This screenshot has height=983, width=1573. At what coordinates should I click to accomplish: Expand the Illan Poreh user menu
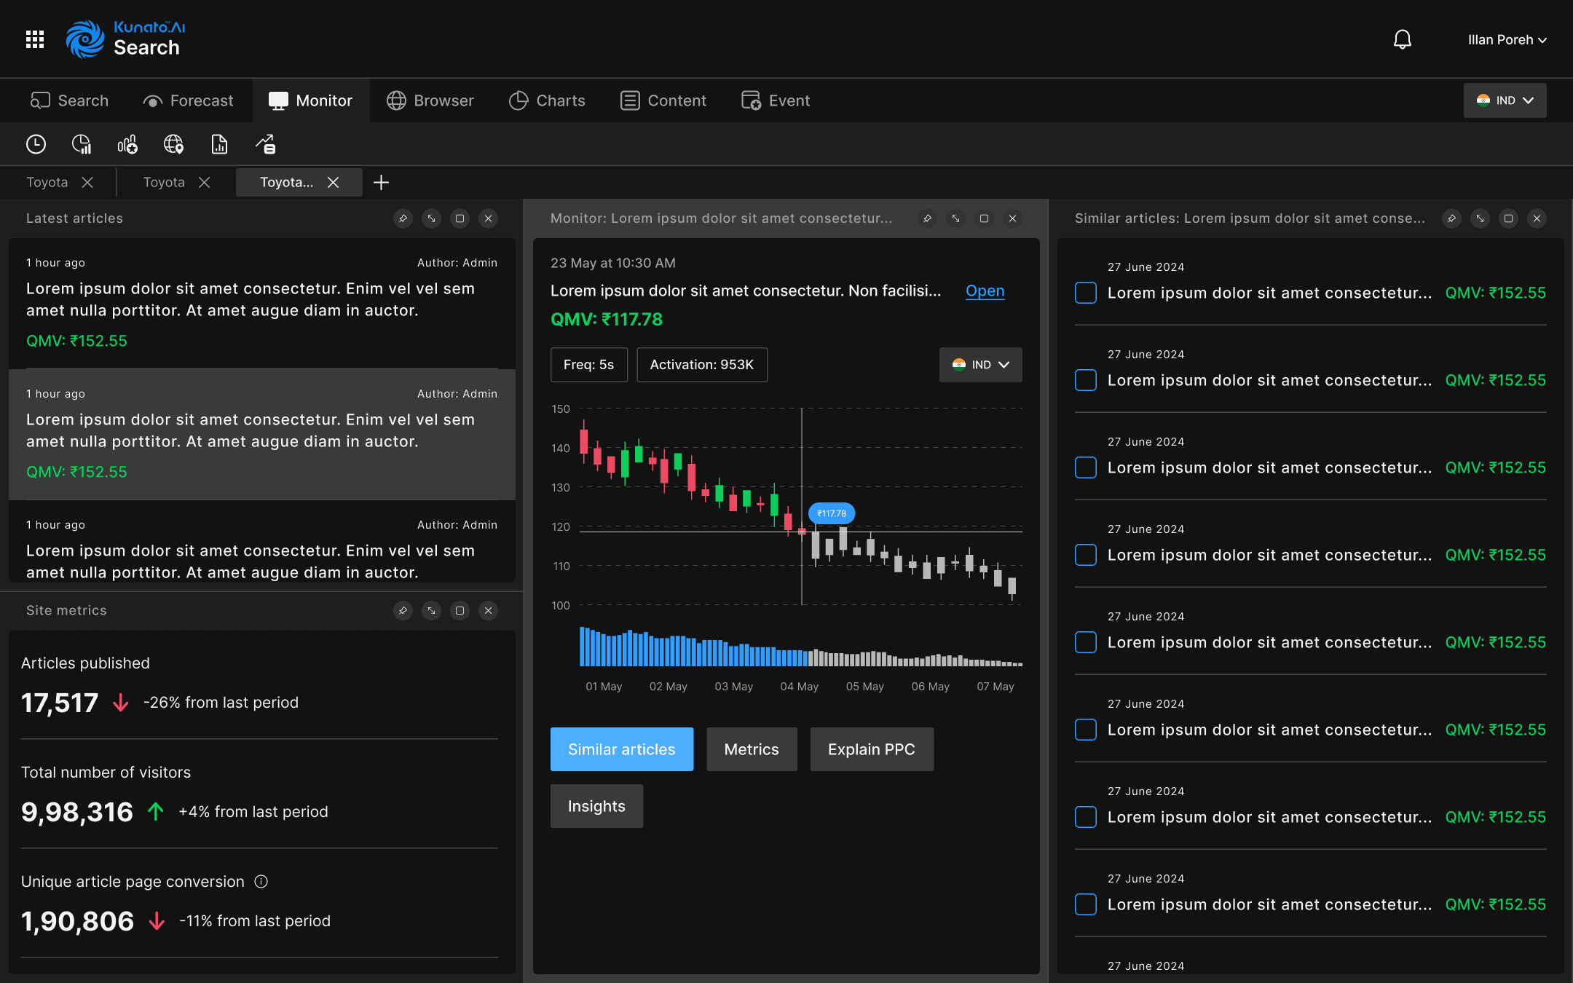click(x=1507, y=40)
